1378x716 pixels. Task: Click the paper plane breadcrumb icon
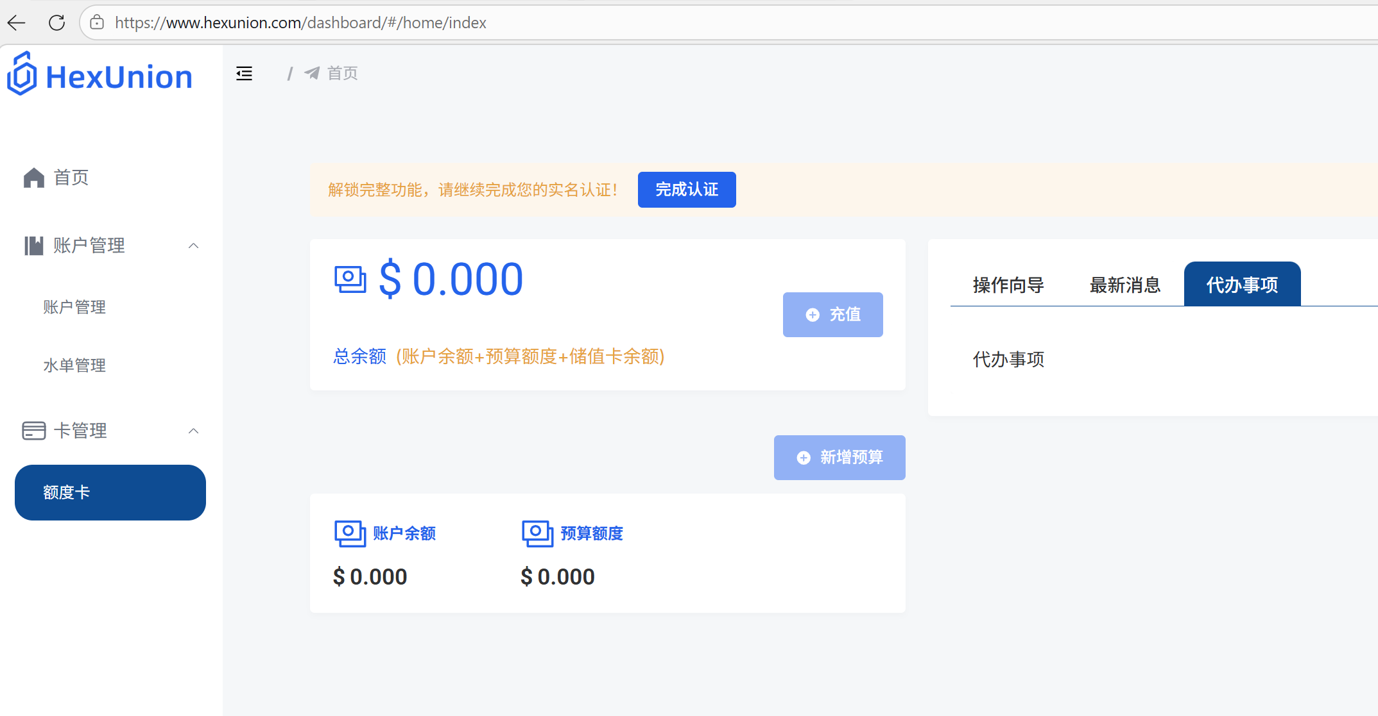click(x=312, y=73)
